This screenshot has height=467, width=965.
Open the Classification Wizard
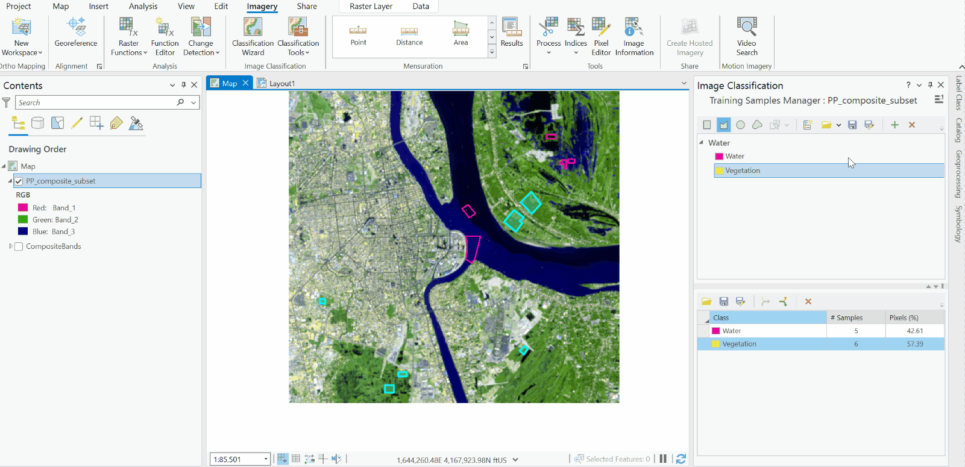[253, 37]
